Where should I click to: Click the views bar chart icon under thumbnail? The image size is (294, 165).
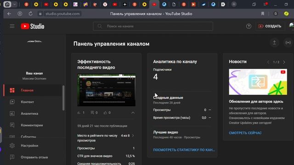pos(79,113)
